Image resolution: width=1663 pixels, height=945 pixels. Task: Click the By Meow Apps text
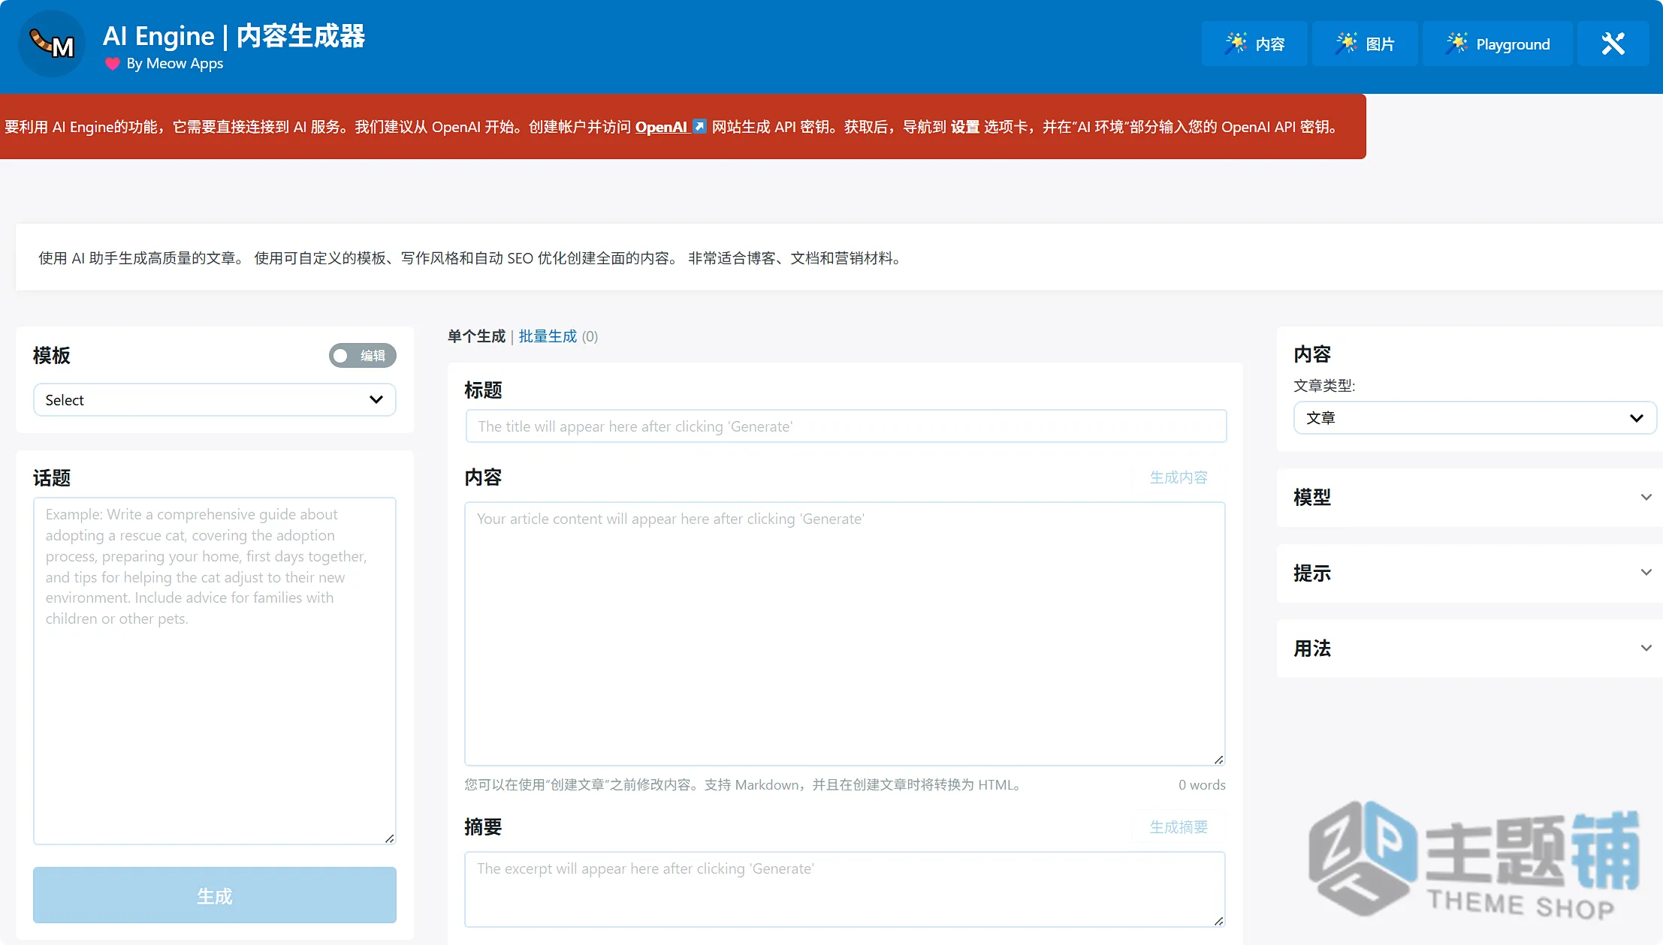[175, 64]
